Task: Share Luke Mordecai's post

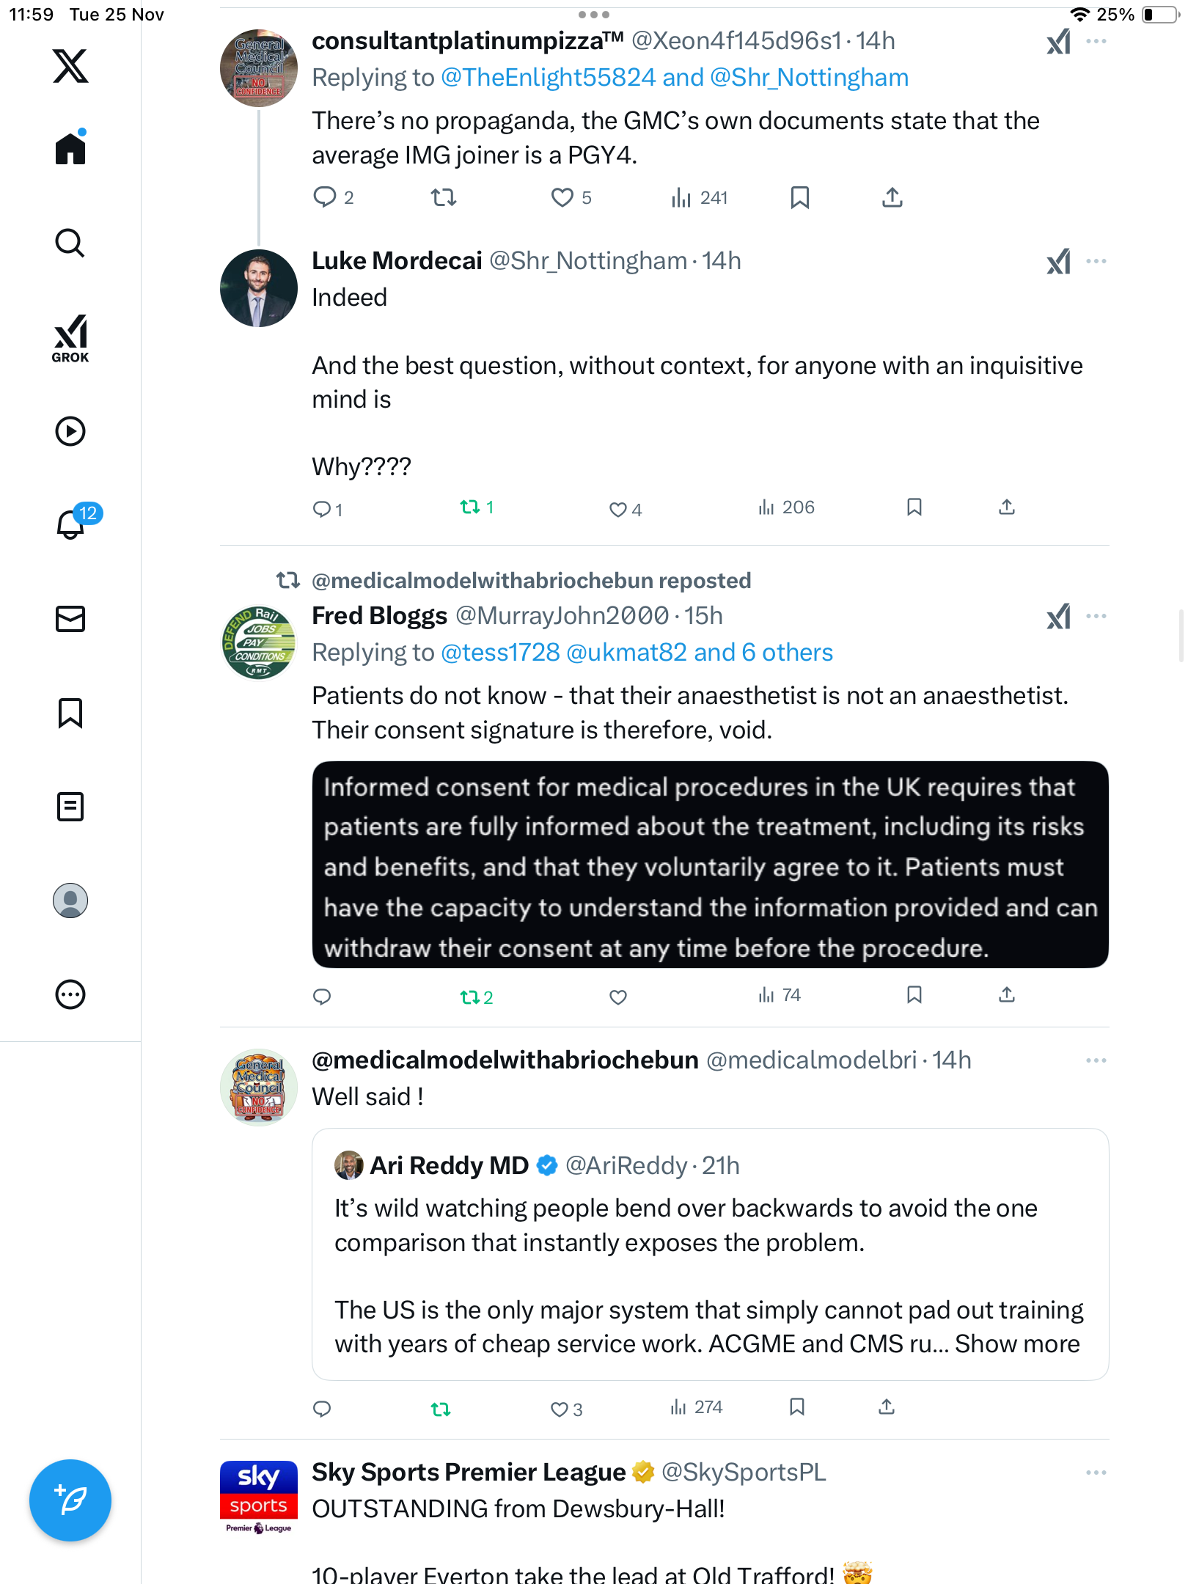Action: tap(1007, 507)
